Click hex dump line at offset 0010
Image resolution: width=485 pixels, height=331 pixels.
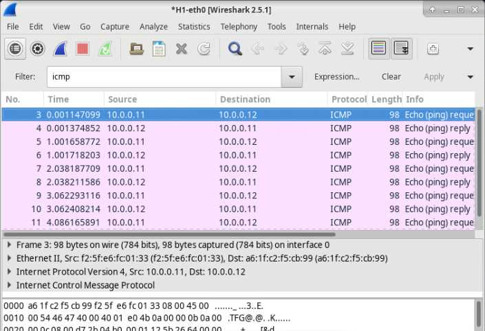147,318
